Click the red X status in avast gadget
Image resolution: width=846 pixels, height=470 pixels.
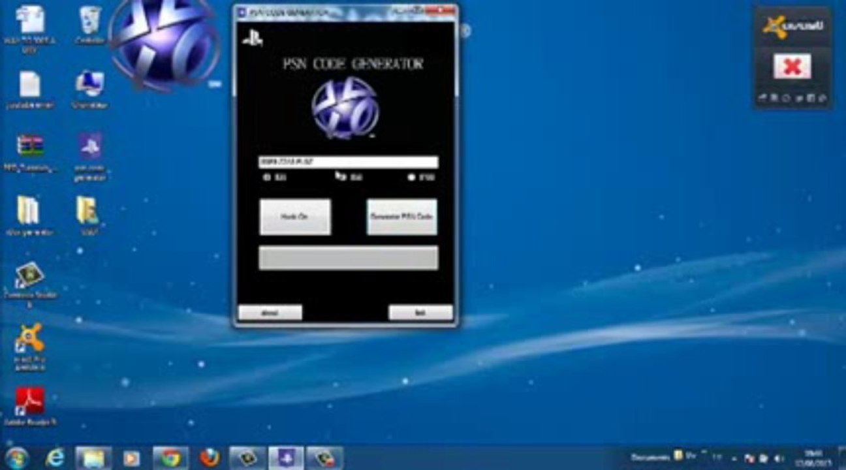coord(792,66)
